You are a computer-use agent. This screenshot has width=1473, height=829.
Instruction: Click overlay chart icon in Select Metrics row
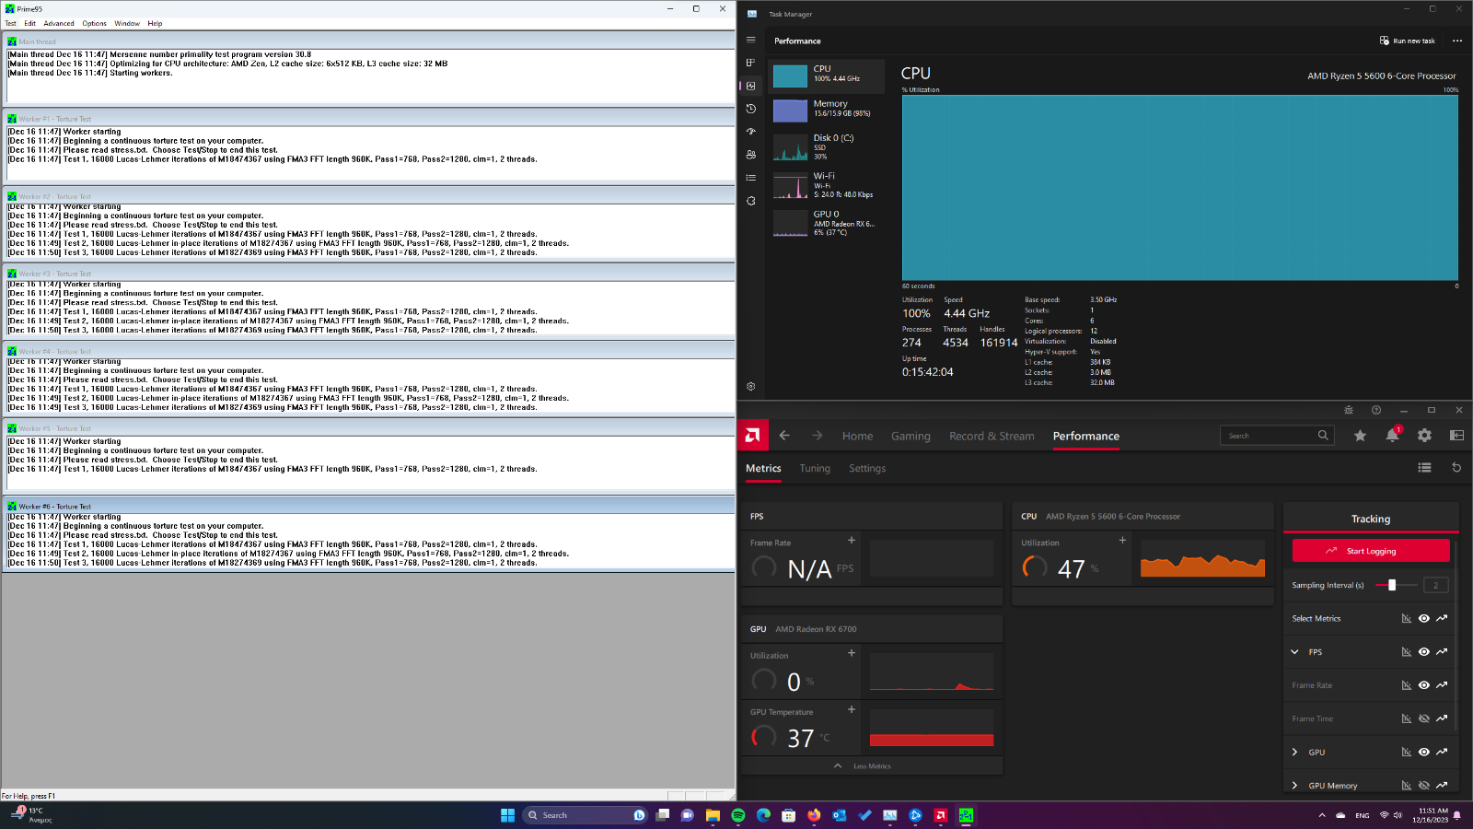[x=1407, y=618]
